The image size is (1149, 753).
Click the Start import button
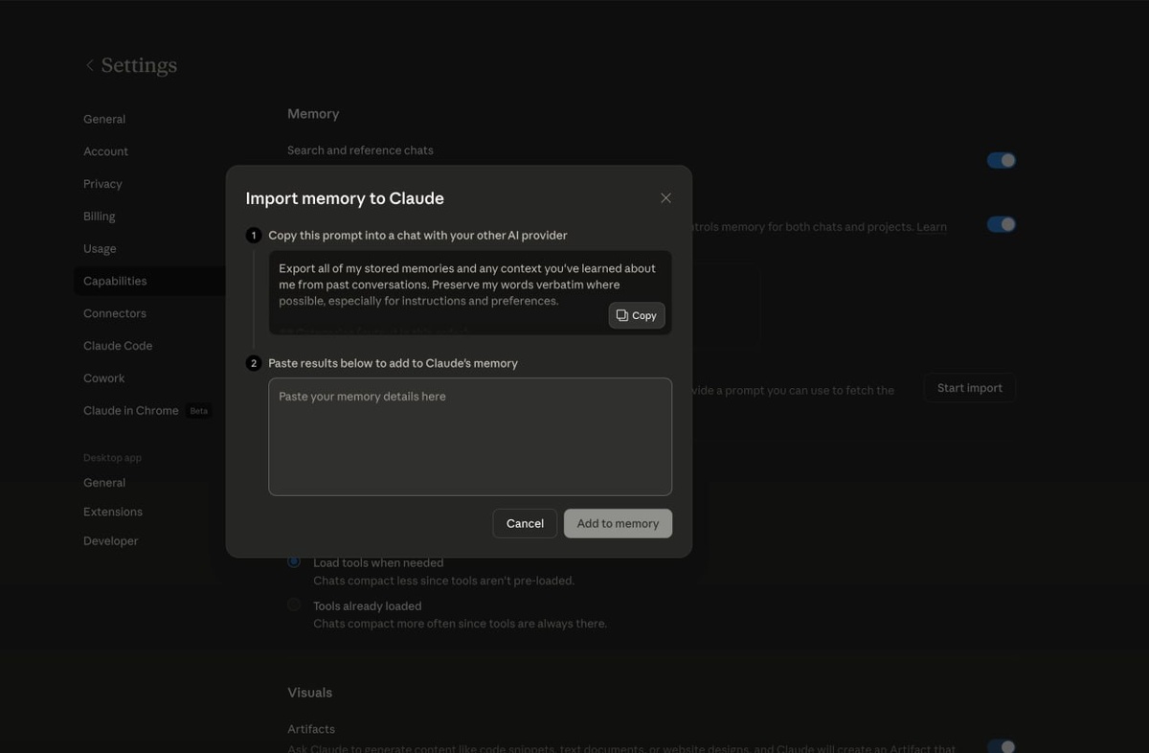click(x=969, y=388)
